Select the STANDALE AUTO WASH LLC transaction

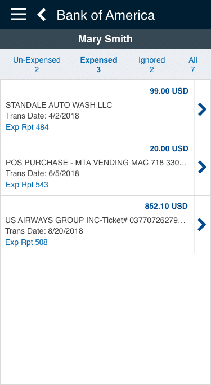97,108
